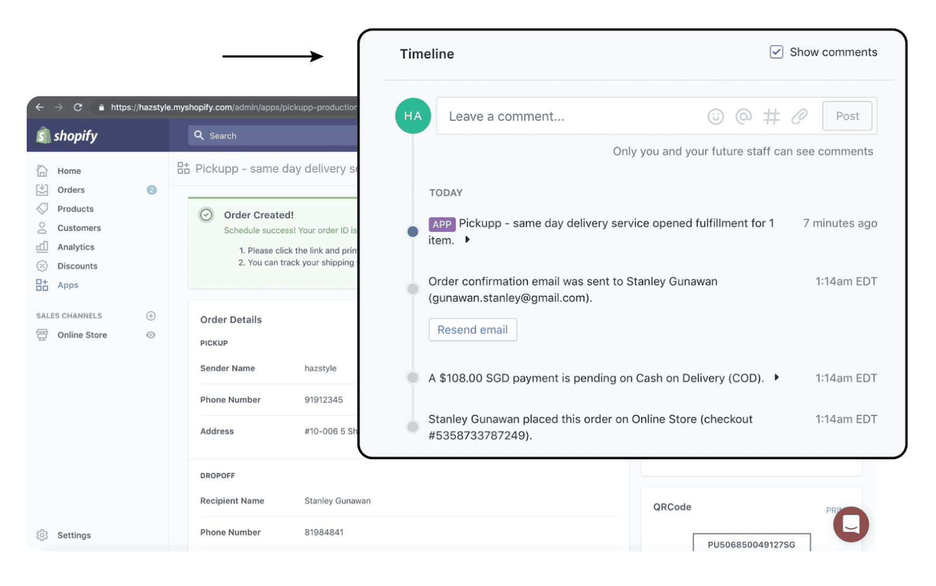Click the Orders inbox icon
Image resolution: width=936 pixels, height=586 pixels.
[42, 189]
